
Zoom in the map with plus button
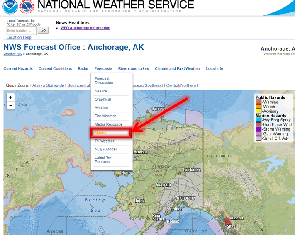click(10, 97)
